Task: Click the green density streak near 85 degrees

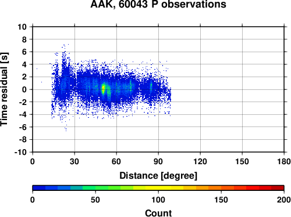Action: pyautogui.click(x=151, y=85)
